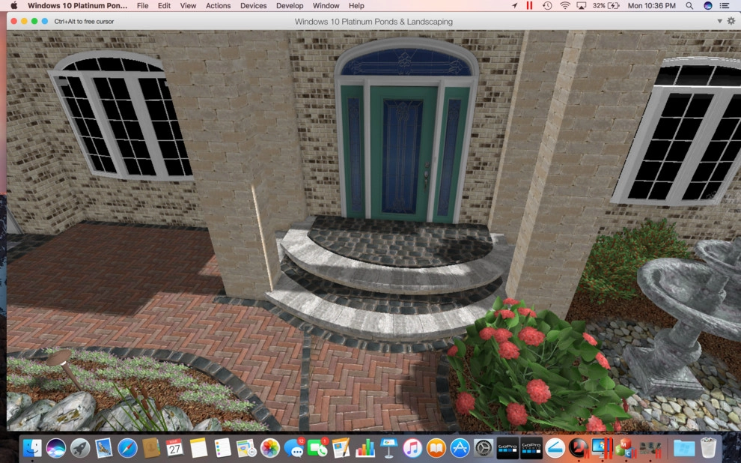Image resolution: width=741 pixels, height=463 pixels.
Task: Open Notes app in the dock
Action: (198, 447)
